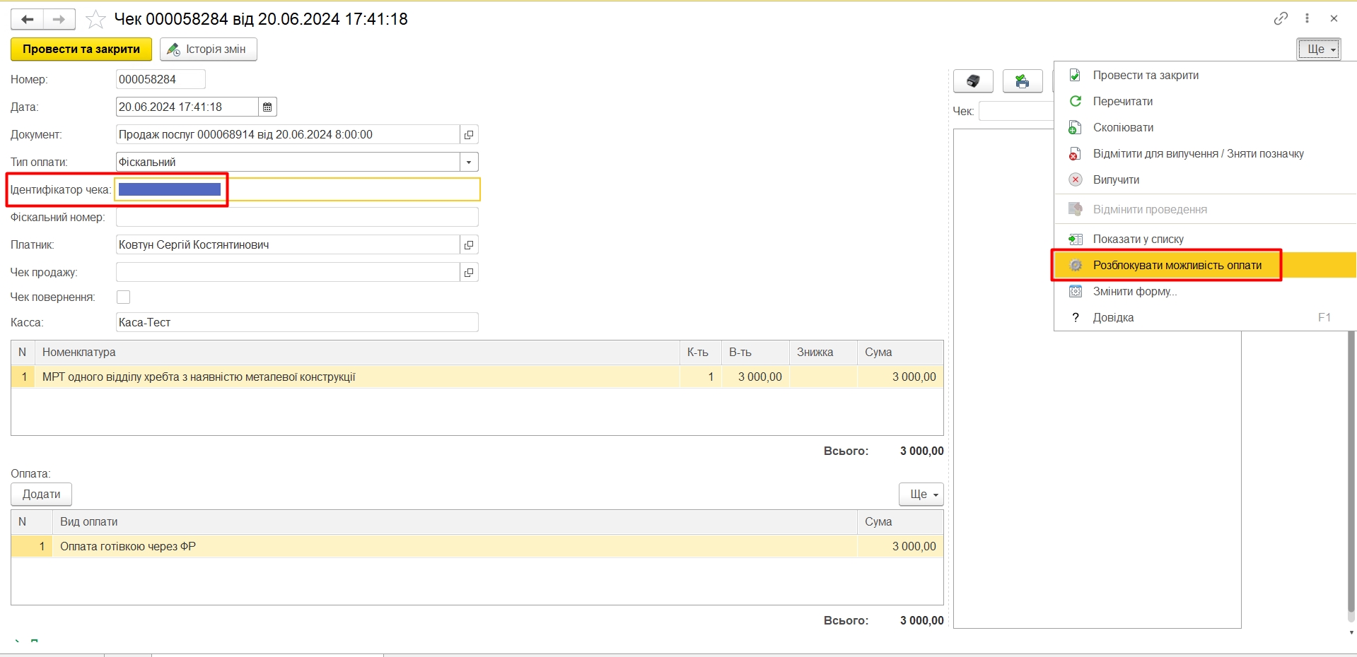
Task: Add receipt to favorites with star
Action: (x=95, y=20)
